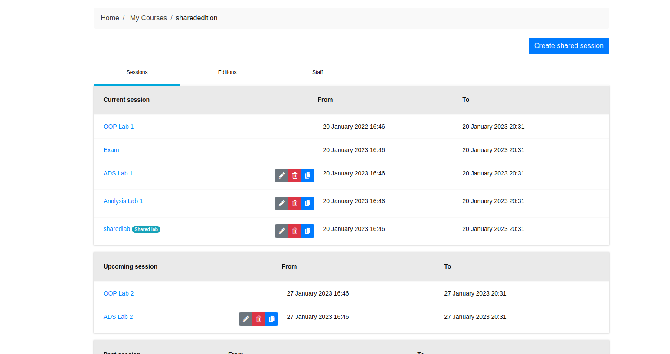The image size is (670, 354).
Task: Delete the Analysis Lab 1 session
Action: [295, 203]
